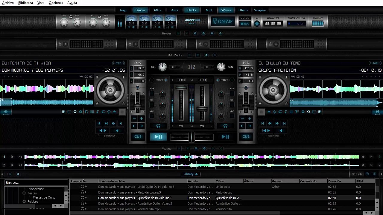Collapse the Library panel

click(x=191, y=174)
